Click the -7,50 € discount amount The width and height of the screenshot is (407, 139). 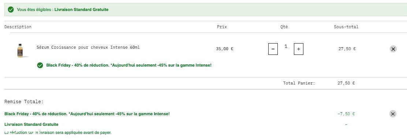[x=346, y=114]
